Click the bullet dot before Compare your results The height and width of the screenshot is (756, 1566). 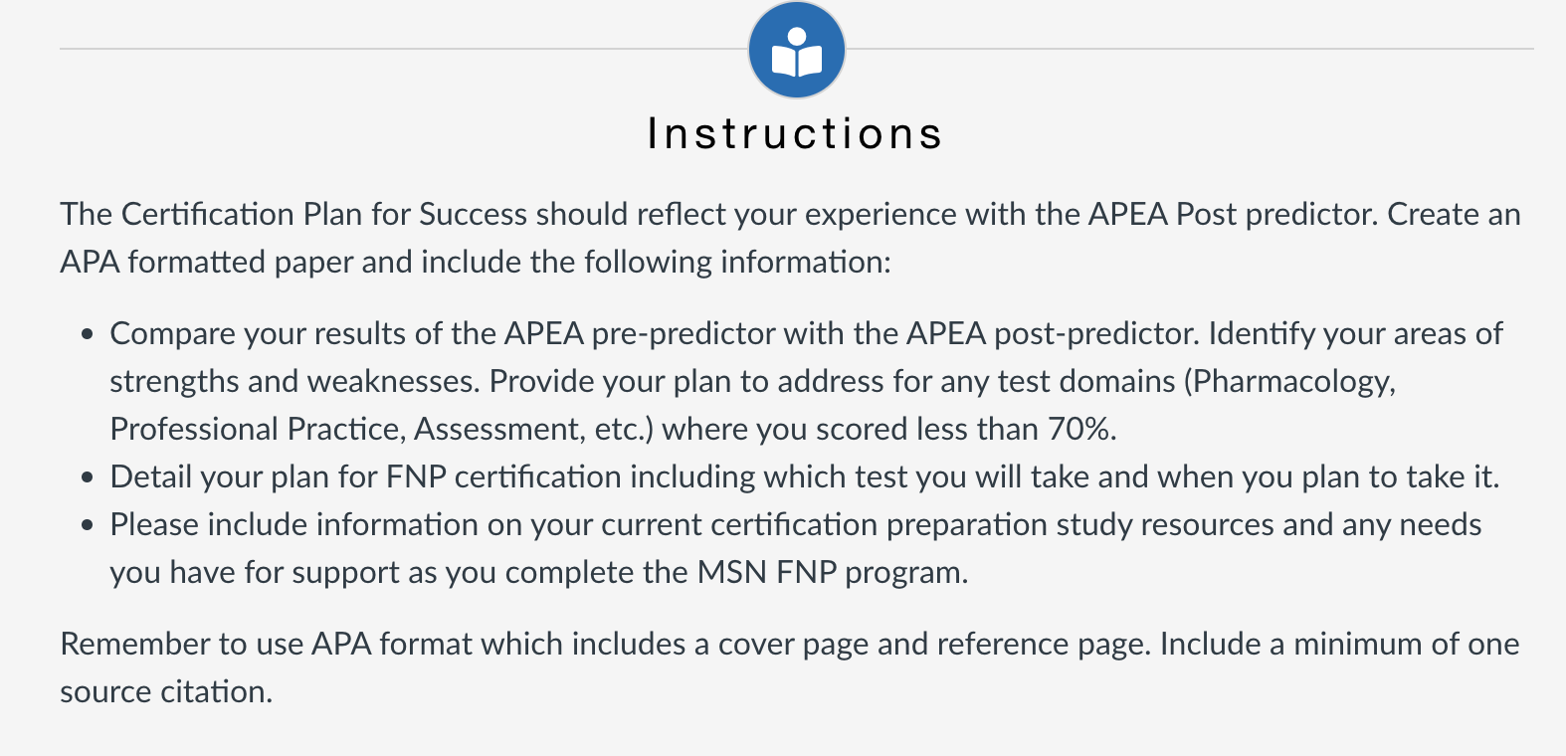coord(89,334)
